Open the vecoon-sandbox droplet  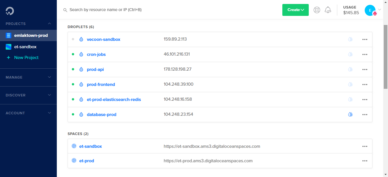pyautogui.click(x=104, y=39)
